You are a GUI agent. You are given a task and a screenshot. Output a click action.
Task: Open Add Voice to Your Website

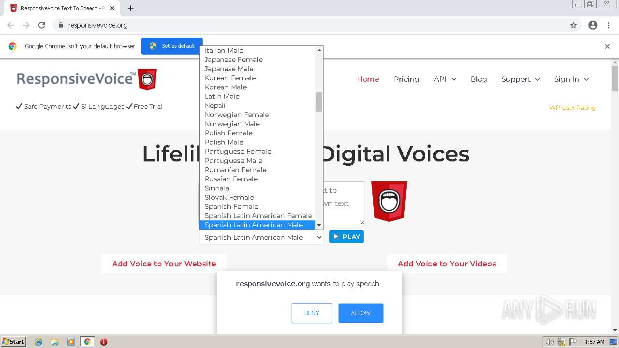pyautogui.click(x=164, y=264)
